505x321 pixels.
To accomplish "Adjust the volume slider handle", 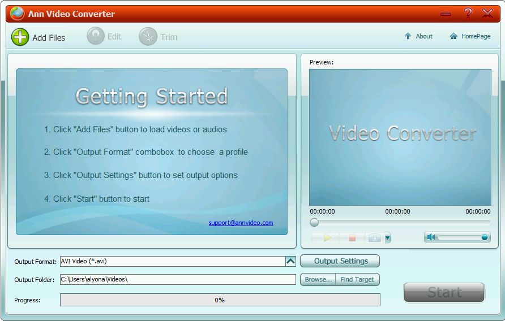I will [x=485, y=237].
